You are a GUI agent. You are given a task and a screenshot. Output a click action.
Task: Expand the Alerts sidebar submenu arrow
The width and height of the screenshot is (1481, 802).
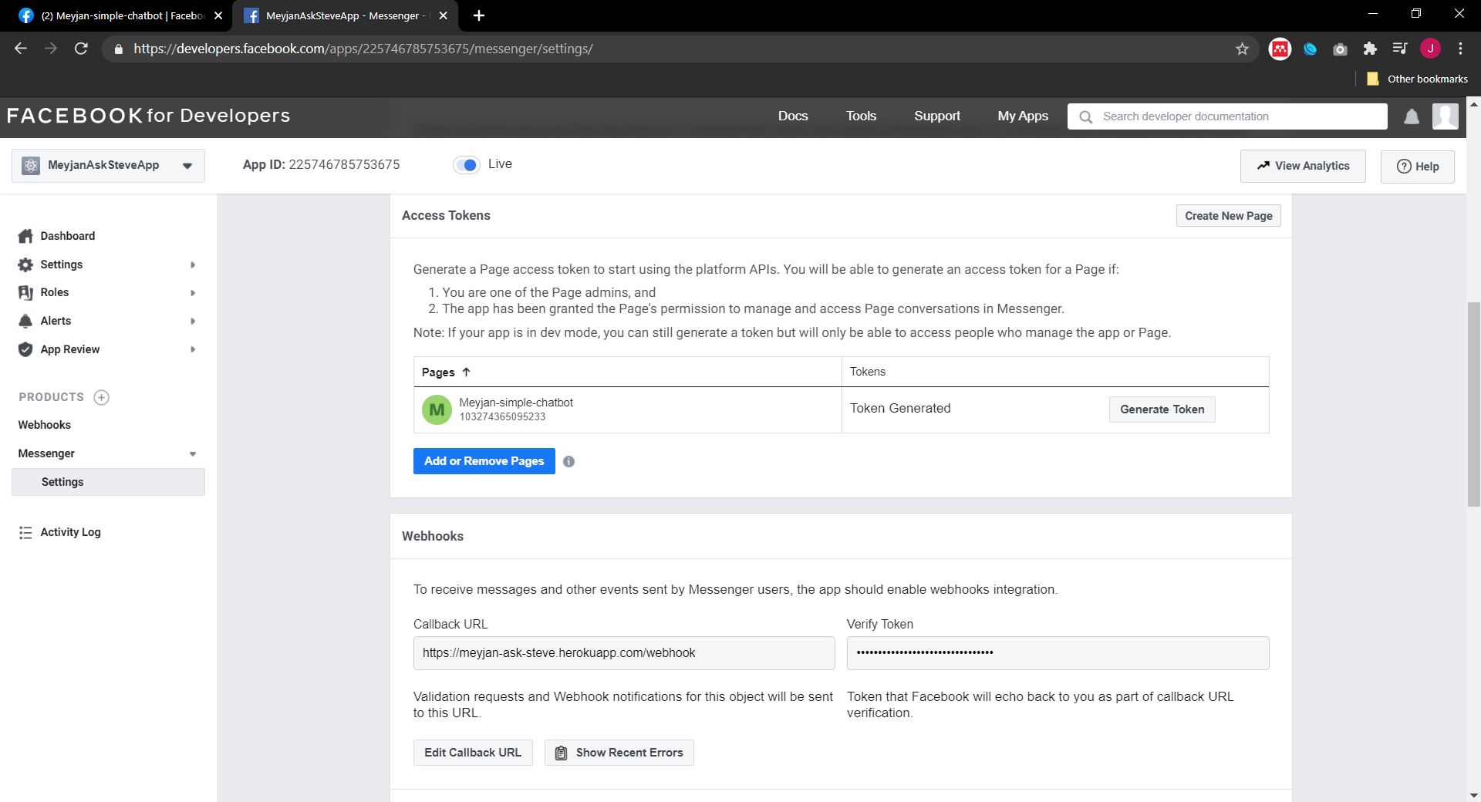193,321
